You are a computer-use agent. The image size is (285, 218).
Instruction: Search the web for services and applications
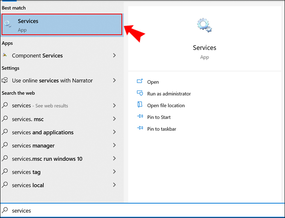[x=43, y=132]
